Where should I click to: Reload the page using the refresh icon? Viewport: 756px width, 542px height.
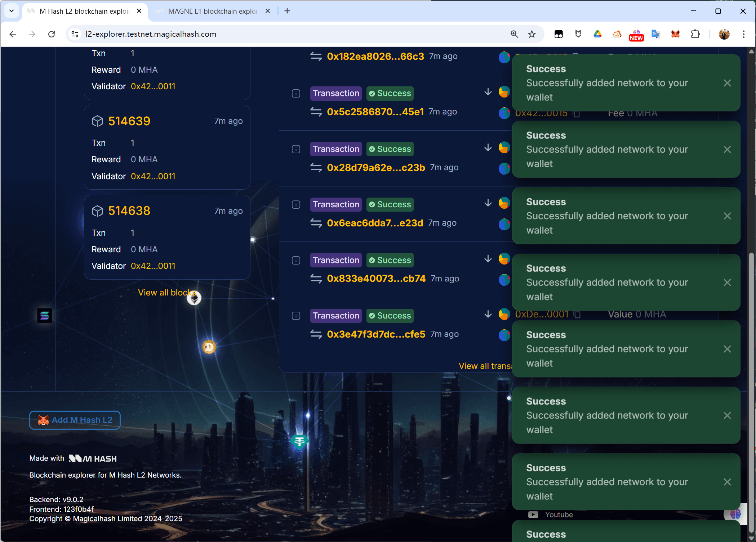click(52, 34)
